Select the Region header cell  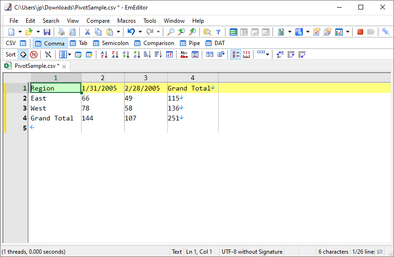coord(55,88)
